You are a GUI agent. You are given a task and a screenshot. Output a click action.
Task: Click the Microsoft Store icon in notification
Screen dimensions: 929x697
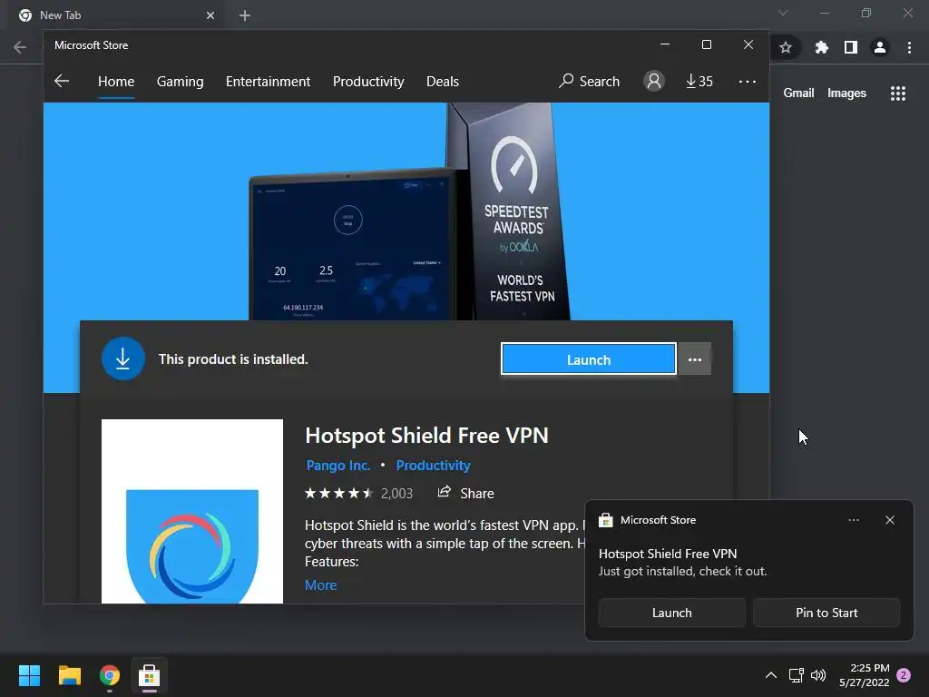pyautogui.click(x=605, y=520)
